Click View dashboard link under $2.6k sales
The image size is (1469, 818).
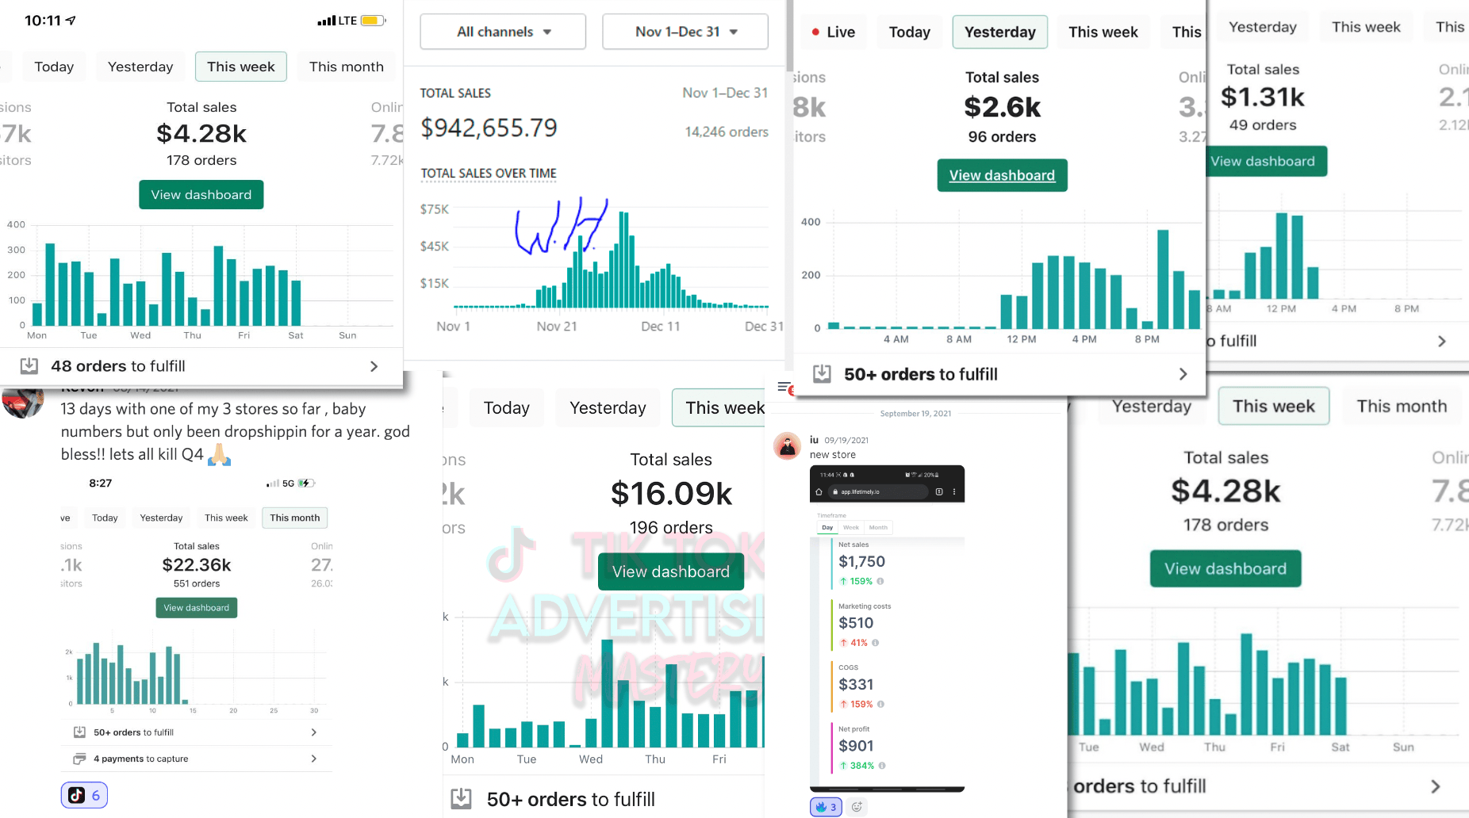click(x=1002, y=175)
